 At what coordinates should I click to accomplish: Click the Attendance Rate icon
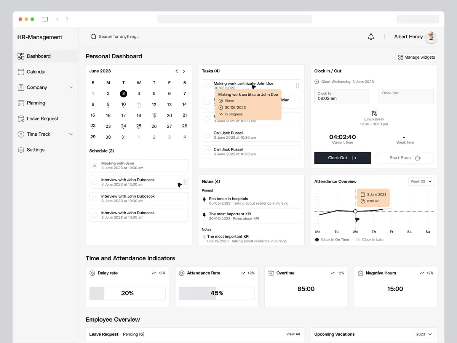click(x=182, y=273)
